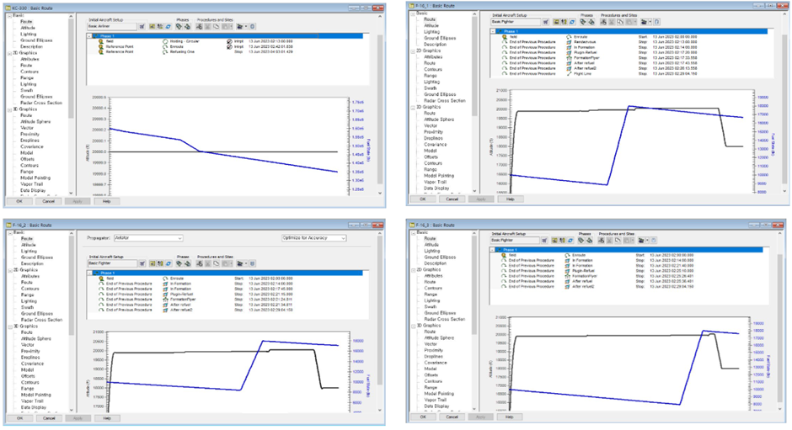This screenshot has height=430, width=792.
Task: Select the Plugin-Refuel row in F-16_2 list
Action: click(227, 295)
